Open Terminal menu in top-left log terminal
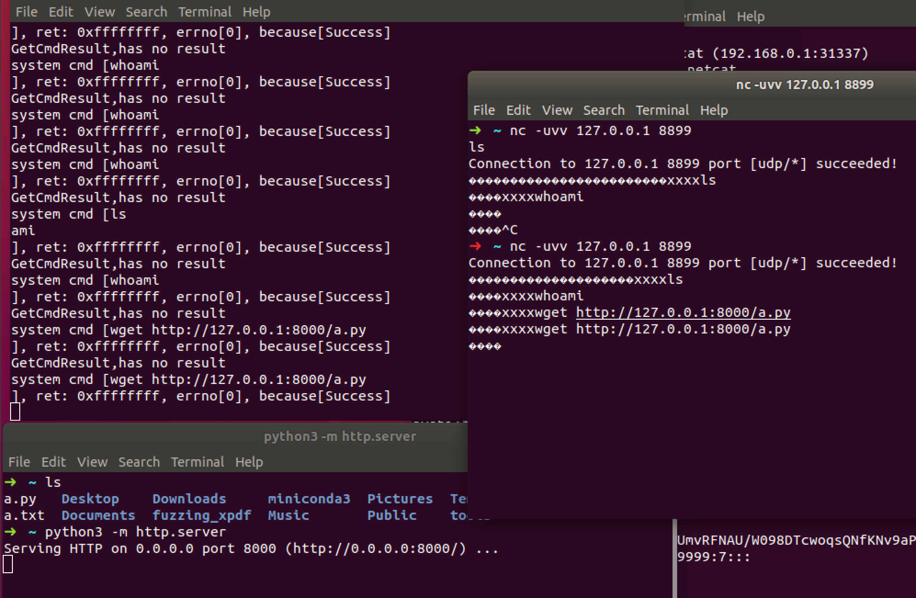 [205, 12]
